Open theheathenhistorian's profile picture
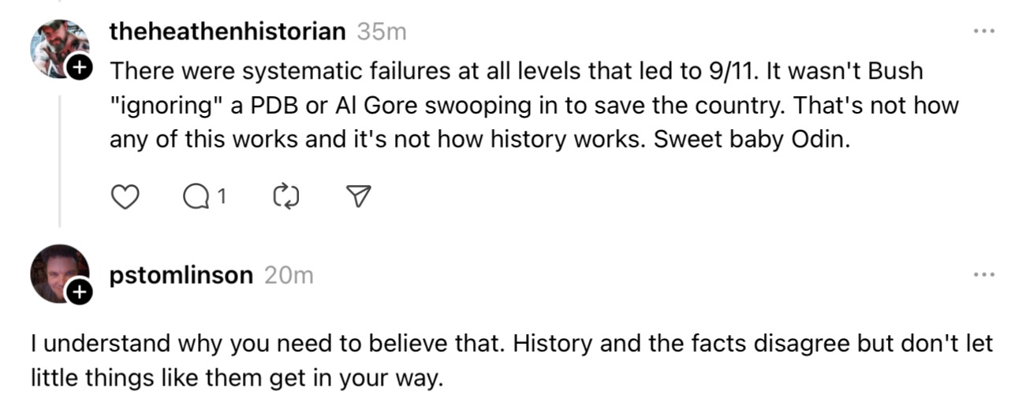Screen dimensions: 1022x410 pyautogui.click(x=60, y=49)
